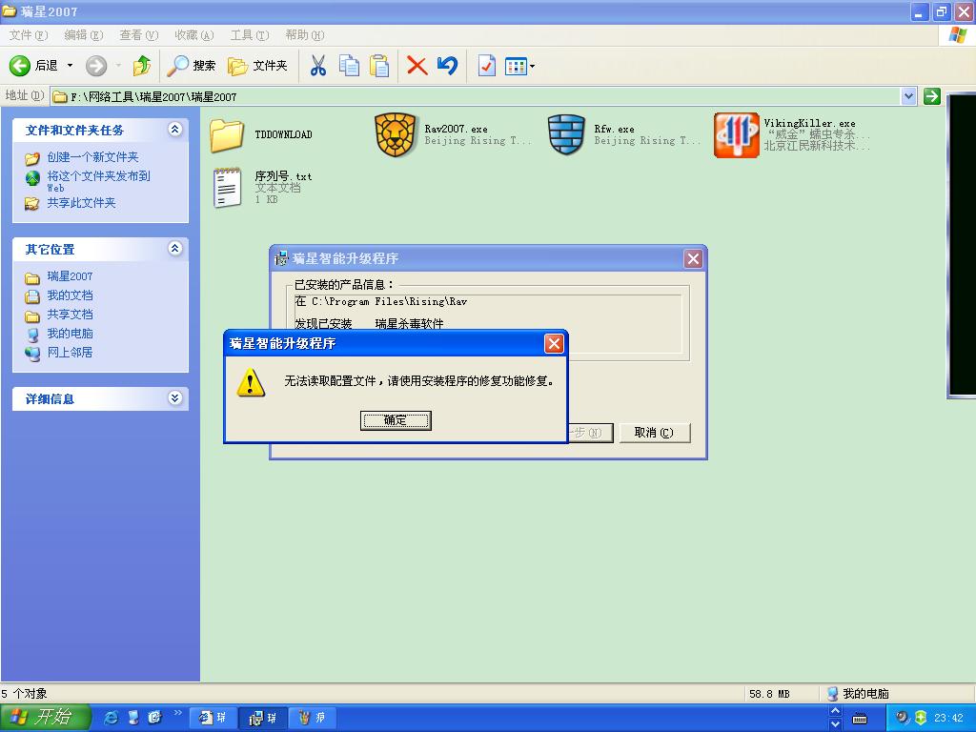This screenshot has width=976, height=732.
Task: Expand the address bar dropdown arrow
Action: click(908, 96)
